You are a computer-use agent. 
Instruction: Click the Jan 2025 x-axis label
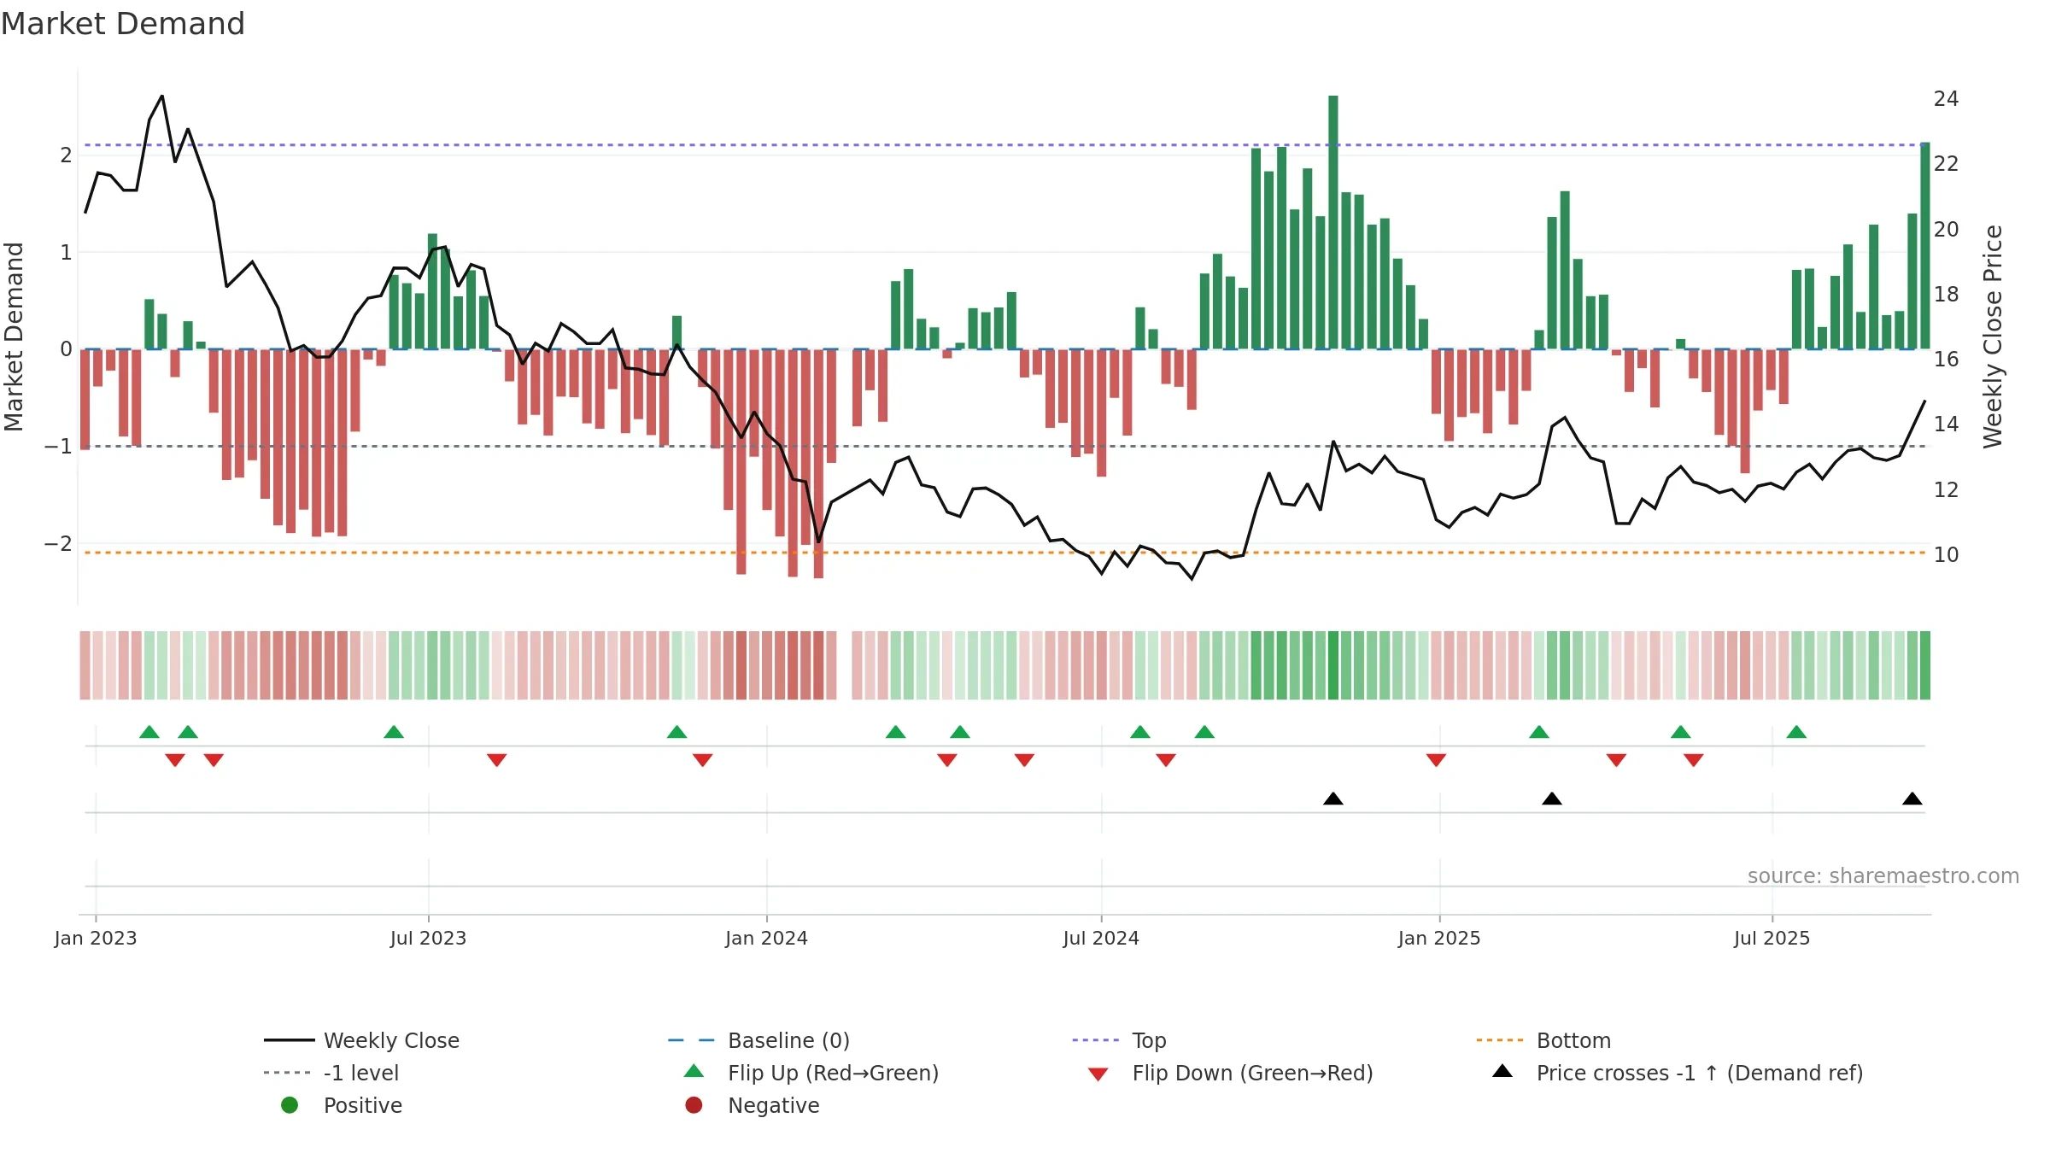[1439, 938]
